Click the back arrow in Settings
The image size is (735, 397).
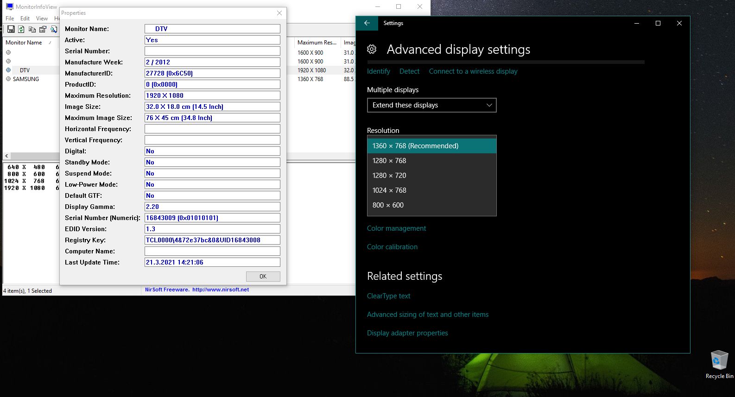click(x=367, y=23)
